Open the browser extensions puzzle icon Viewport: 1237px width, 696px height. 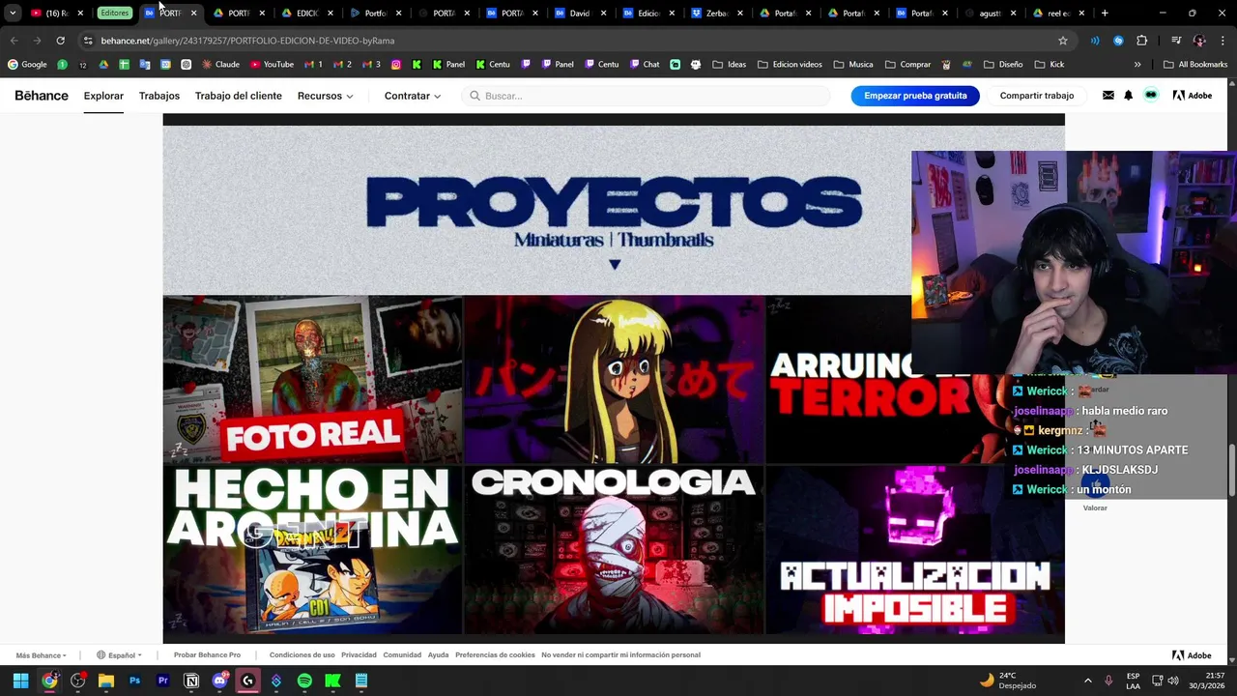pyautogui.click(x=1142, y=41)
